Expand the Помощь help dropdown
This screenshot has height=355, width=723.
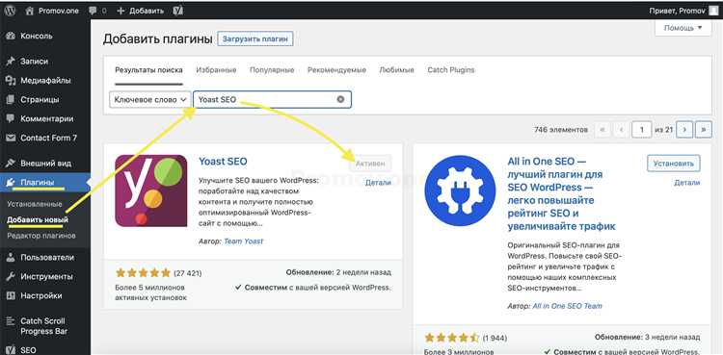click(683, 28)
